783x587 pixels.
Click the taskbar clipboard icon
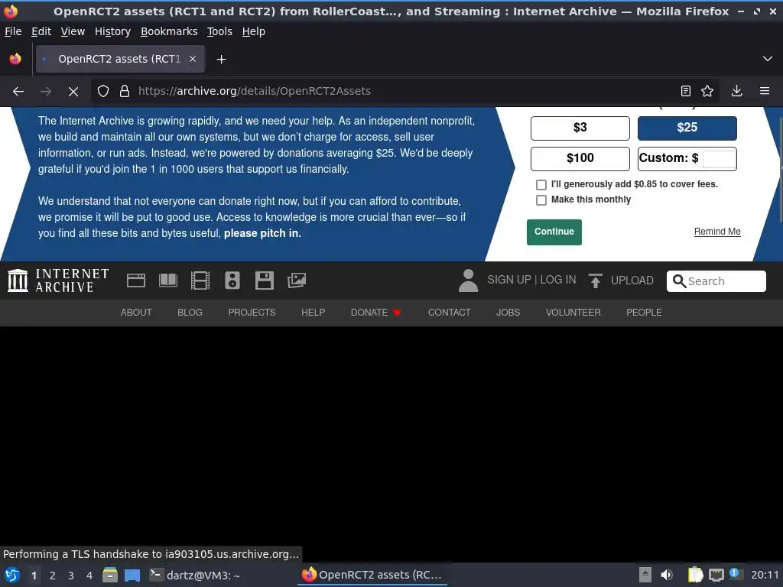(x=696, y=575)
